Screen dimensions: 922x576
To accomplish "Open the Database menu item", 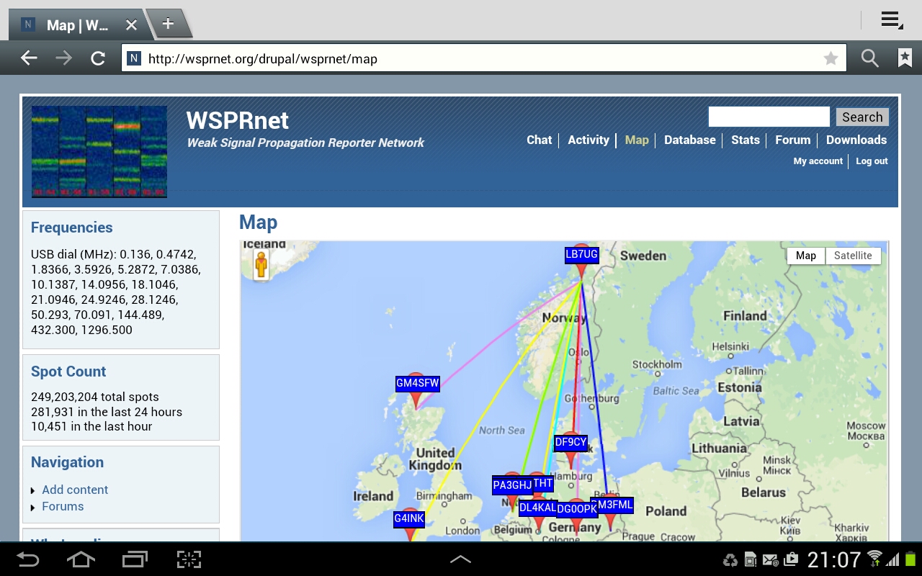I will [x=690, y=140].
